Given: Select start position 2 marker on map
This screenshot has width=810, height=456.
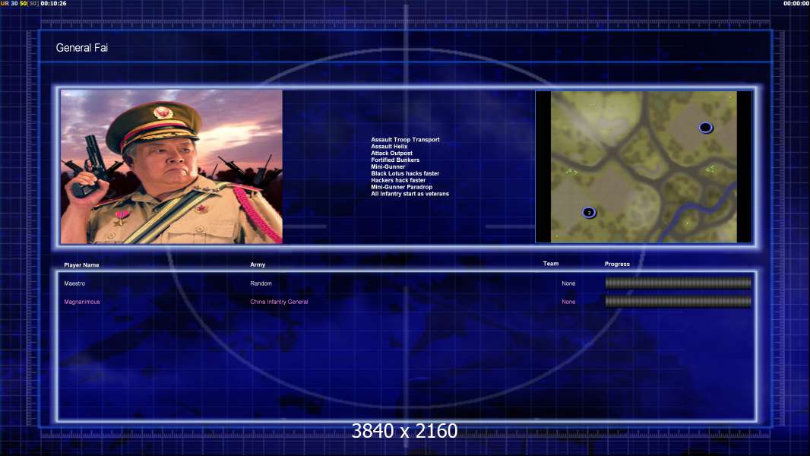Looking at the screenshot, I should 589,212.
